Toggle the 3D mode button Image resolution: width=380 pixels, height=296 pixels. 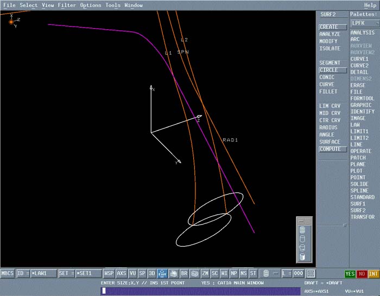point(152,274)
